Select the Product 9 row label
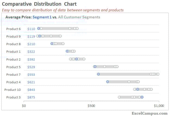The width and height of the screenshot is (170, 116). pos(13,37)
